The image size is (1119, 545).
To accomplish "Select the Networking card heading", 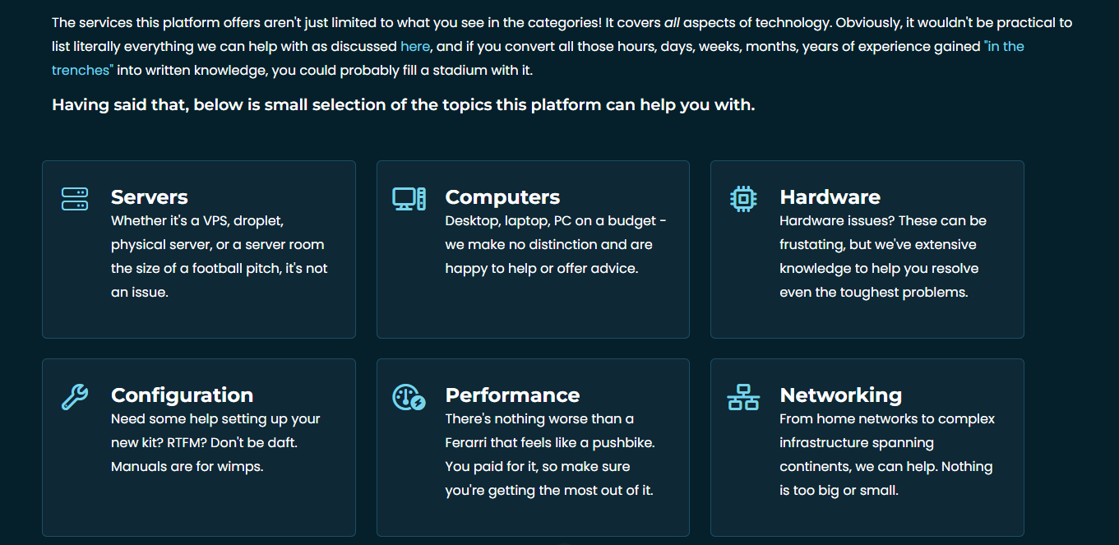I will 840,395.
